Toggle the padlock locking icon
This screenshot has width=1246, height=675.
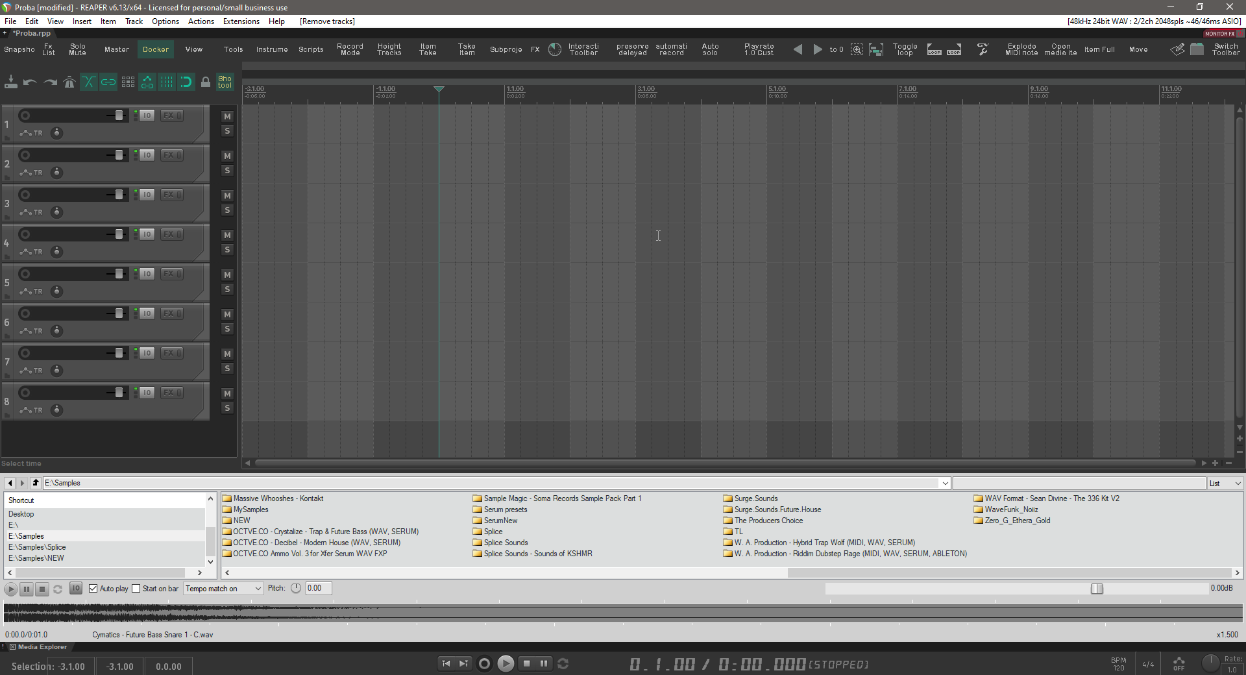[x=206, y=82]
